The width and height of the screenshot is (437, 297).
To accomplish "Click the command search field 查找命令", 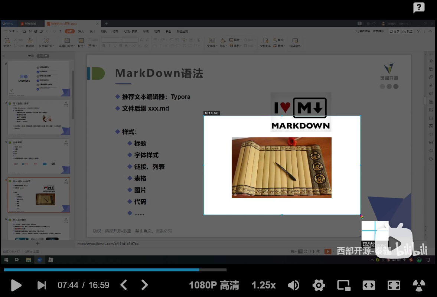I will click(x=370, y=31).
